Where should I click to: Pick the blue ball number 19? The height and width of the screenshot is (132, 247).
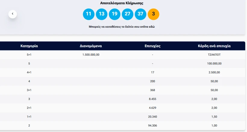click(x=114, y=14)
